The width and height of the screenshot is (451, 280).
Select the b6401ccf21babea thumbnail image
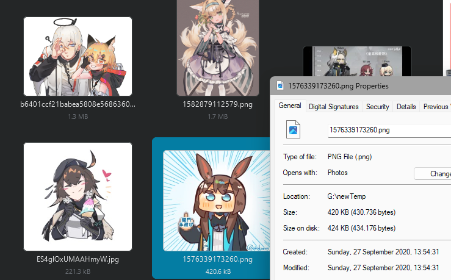point(78,56)
